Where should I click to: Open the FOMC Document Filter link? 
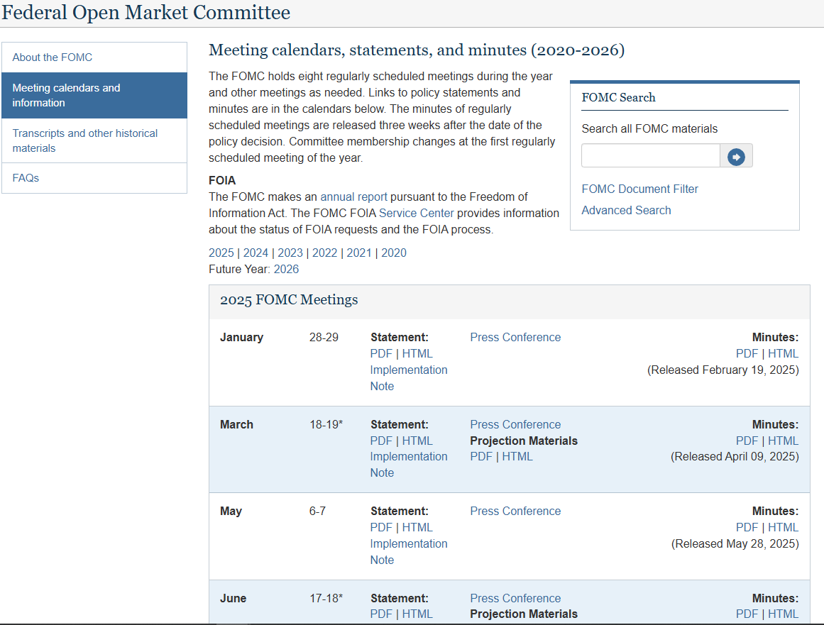click(639, 189)
